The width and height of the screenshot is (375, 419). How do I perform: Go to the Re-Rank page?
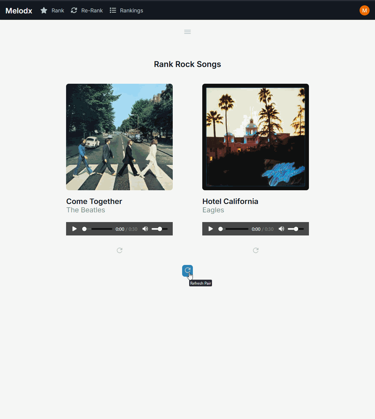point(87,10)
